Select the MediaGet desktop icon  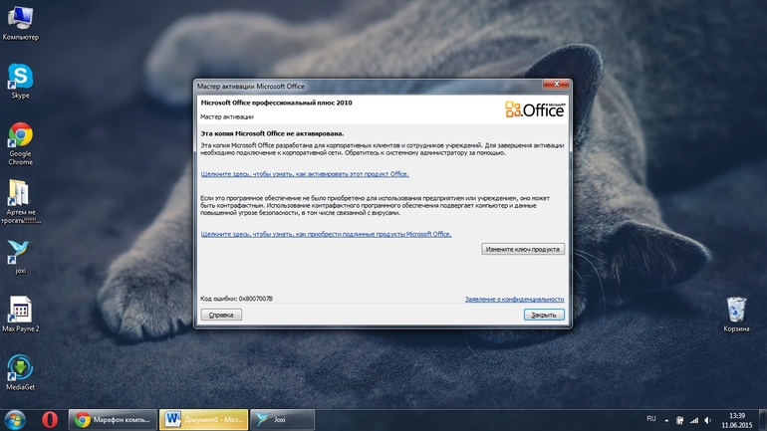pos(20,372)
